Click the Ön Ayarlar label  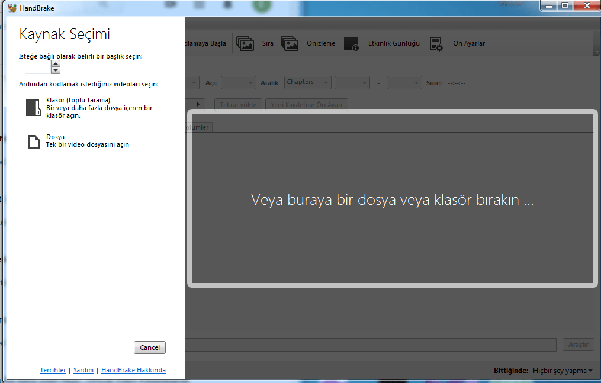point(469,43)
